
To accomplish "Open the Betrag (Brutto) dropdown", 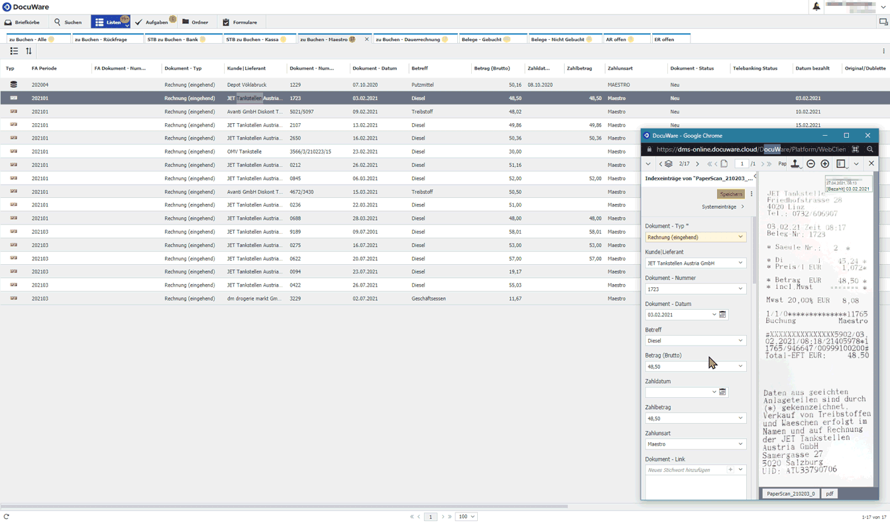I will click(x=741, y=366).
